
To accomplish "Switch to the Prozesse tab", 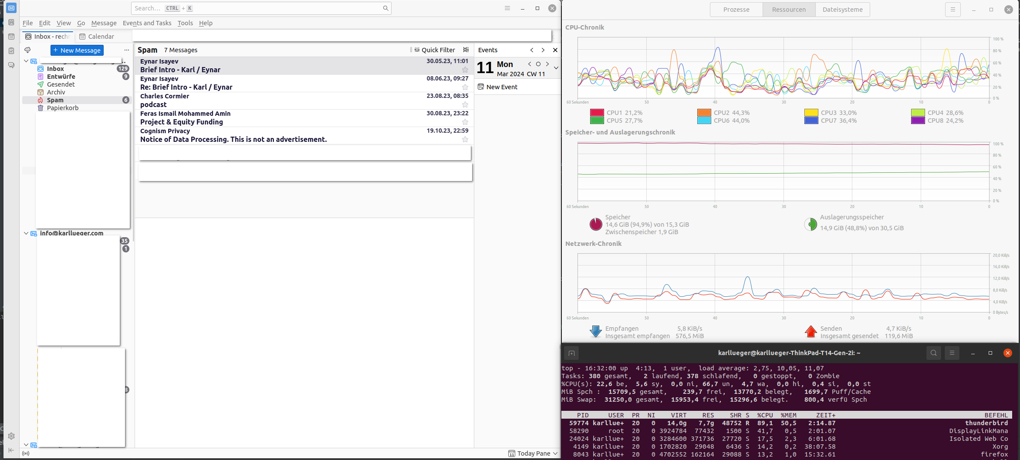I will click(736, 10).
